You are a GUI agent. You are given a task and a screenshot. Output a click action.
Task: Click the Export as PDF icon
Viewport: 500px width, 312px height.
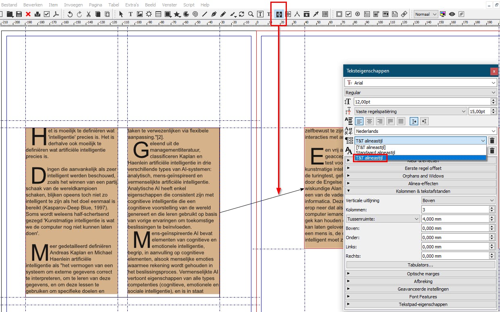(x=56, y=14)
